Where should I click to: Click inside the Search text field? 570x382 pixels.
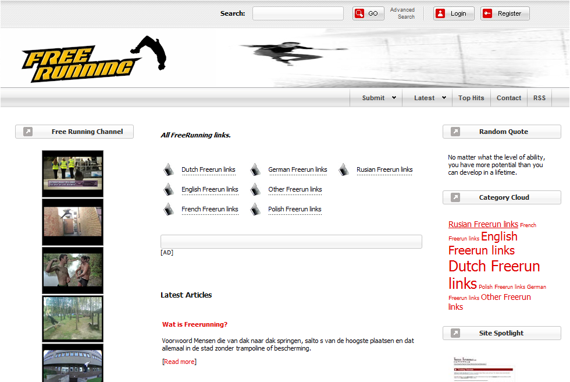[x=298, y=13]
